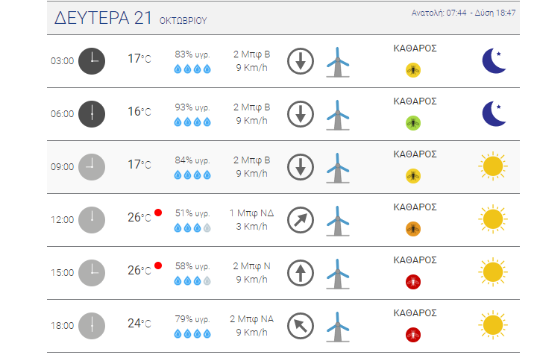Screen dimensions: 537x355
Task: Click the 83% υγρ. humidity value
Action: 192,54
